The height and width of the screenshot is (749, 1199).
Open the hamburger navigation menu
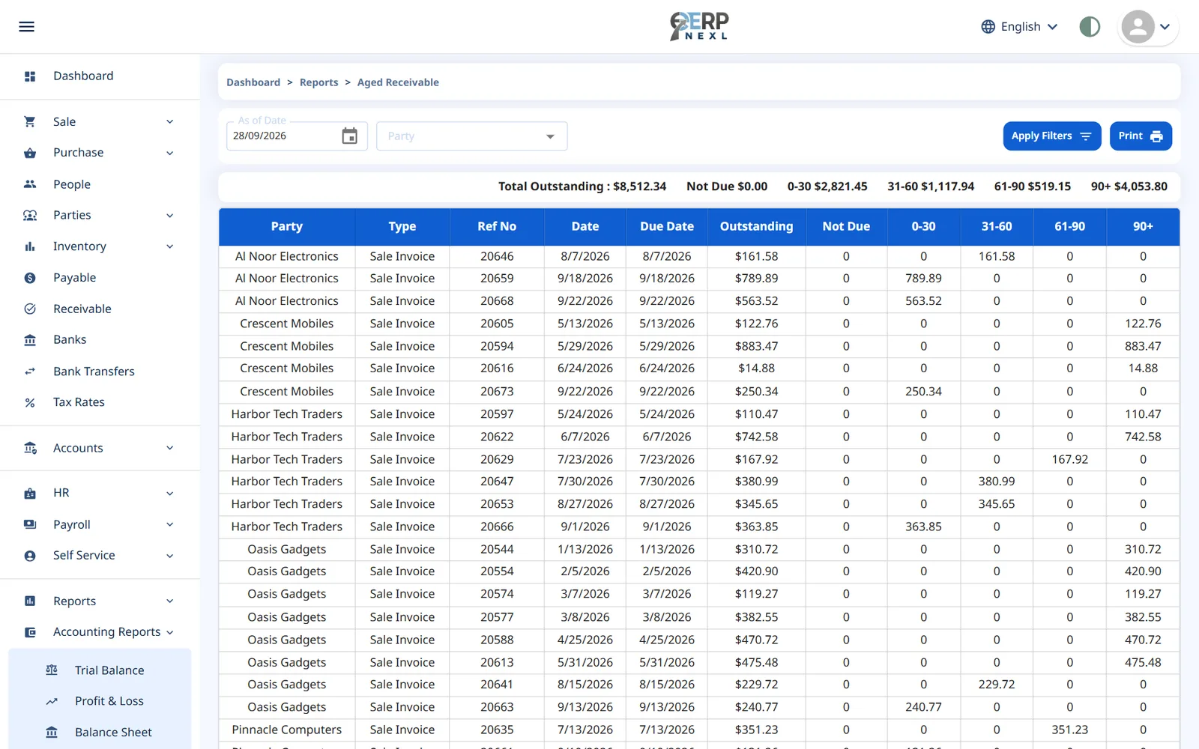tap(26, 27)
